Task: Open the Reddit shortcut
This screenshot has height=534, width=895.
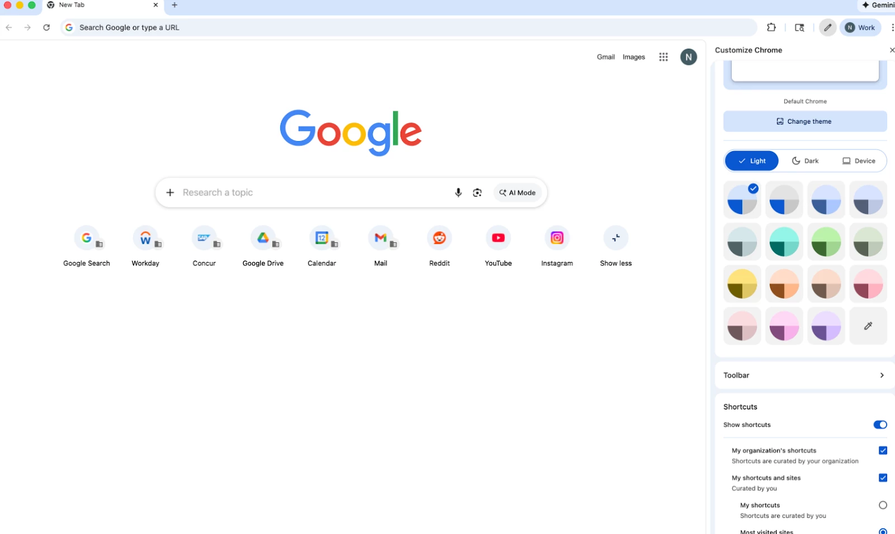Action: [440, 246]
